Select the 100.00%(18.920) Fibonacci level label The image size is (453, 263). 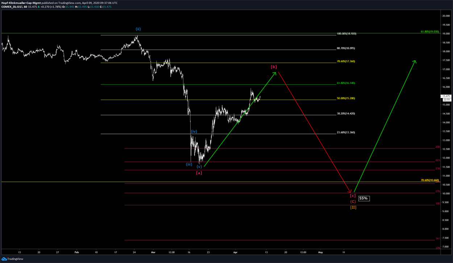[346, 34]
